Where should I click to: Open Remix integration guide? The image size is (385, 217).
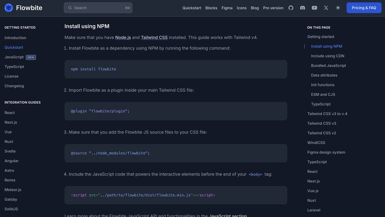(x=10, y=180)
